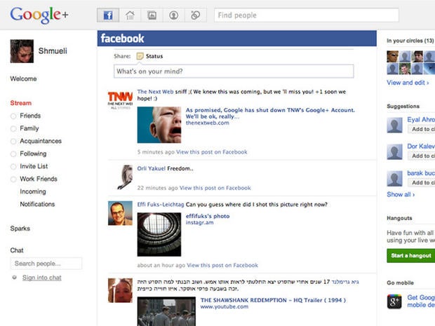Select Stream in the sidebar
The width and height of the screenshot is (435, 326).
21,103
